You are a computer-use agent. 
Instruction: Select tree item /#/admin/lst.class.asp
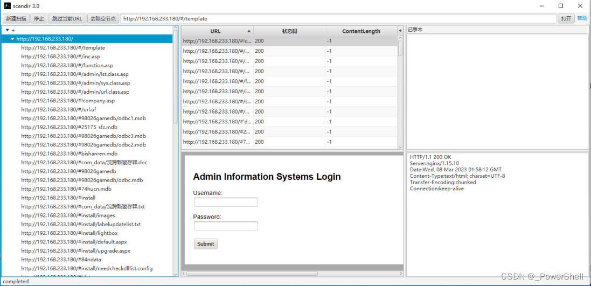tap(75, 74)
